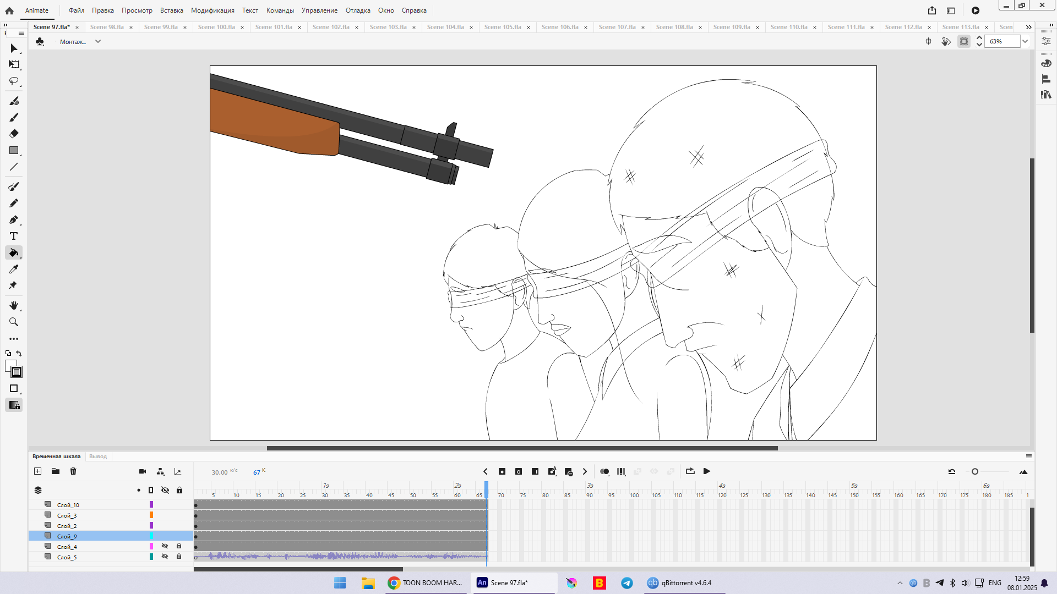Select the Paint Bucket tool

click(14, 252)
